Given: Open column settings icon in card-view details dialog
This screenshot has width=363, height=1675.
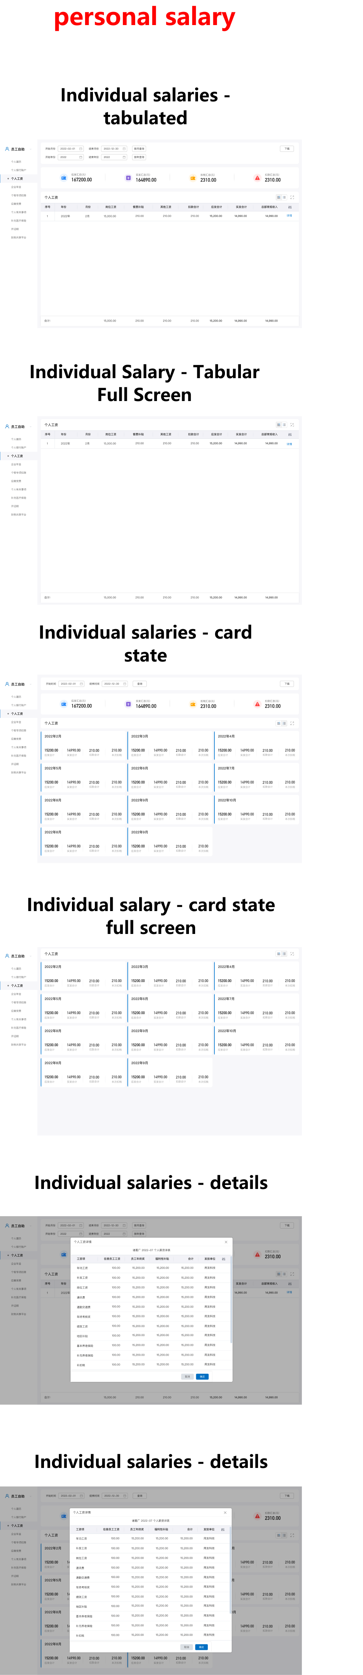Looking at the screenshot, I should [223, 1529].
